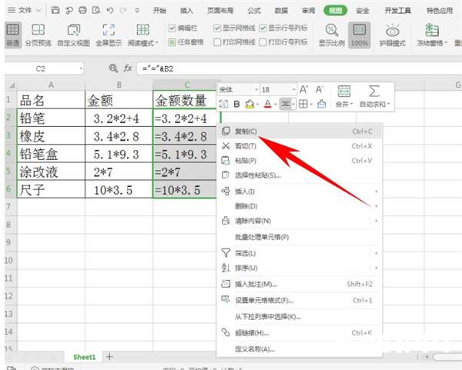Open the 文件 file menu dropdown
Image resolution: width=462 pixels, height=370 pixels.
point(24,11)
